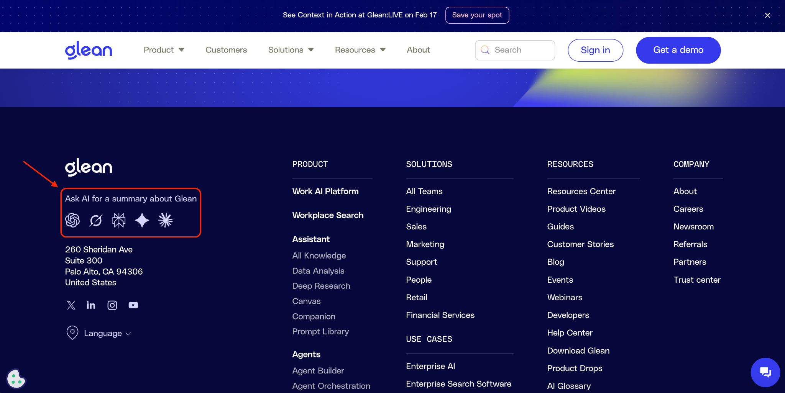This screenshot has width=785, height=393.
Task: Open Support solutions link
Action: click(x=422, y=262)
